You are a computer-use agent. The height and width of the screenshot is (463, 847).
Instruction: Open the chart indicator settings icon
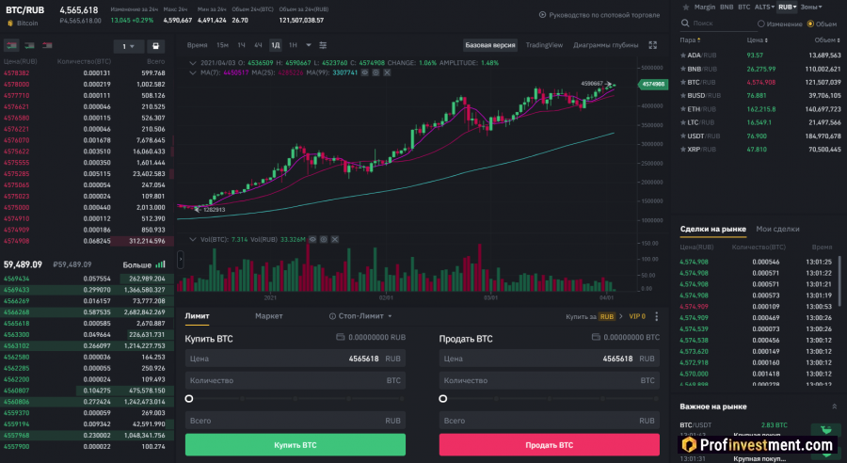[323, 45]
